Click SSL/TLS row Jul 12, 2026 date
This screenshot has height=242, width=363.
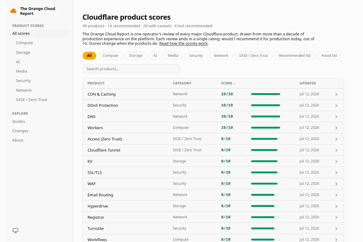pyautogui.click(x=309, y=172)
